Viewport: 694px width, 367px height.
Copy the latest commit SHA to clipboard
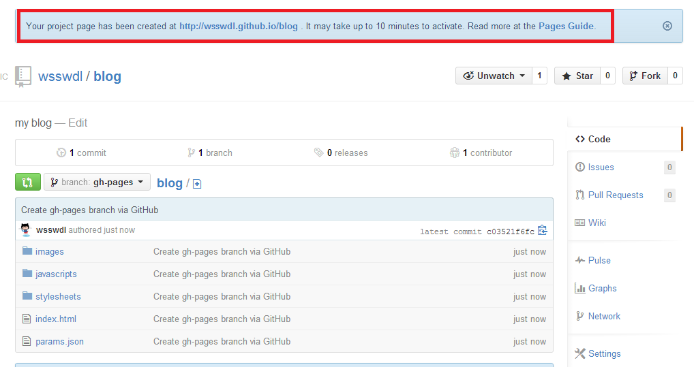pos(543,231)
